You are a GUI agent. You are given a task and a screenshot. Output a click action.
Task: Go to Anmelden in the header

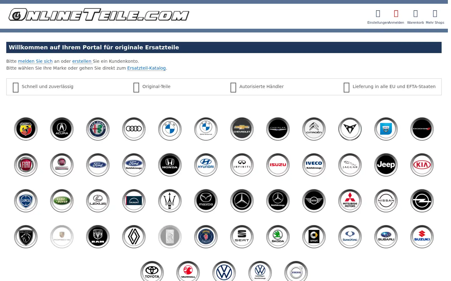click(396, 17)
